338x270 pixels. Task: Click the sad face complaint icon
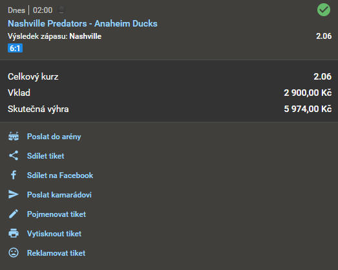tap(14, 253)
